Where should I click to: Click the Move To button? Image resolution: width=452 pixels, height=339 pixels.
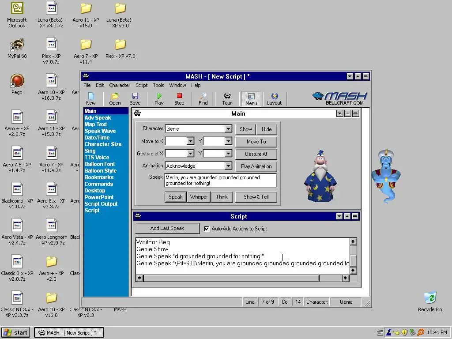tap(256, 142)
